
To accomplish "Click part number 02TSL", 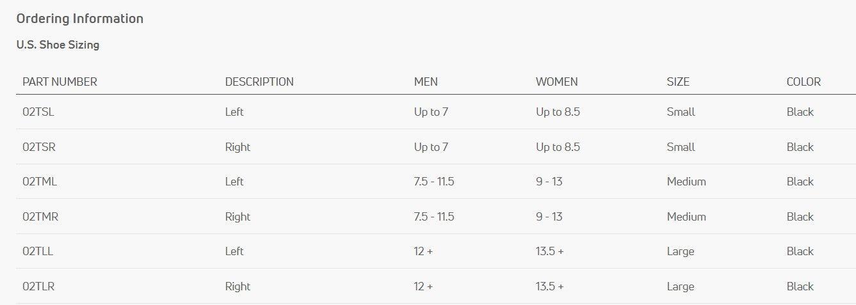I will click(38, 112).
